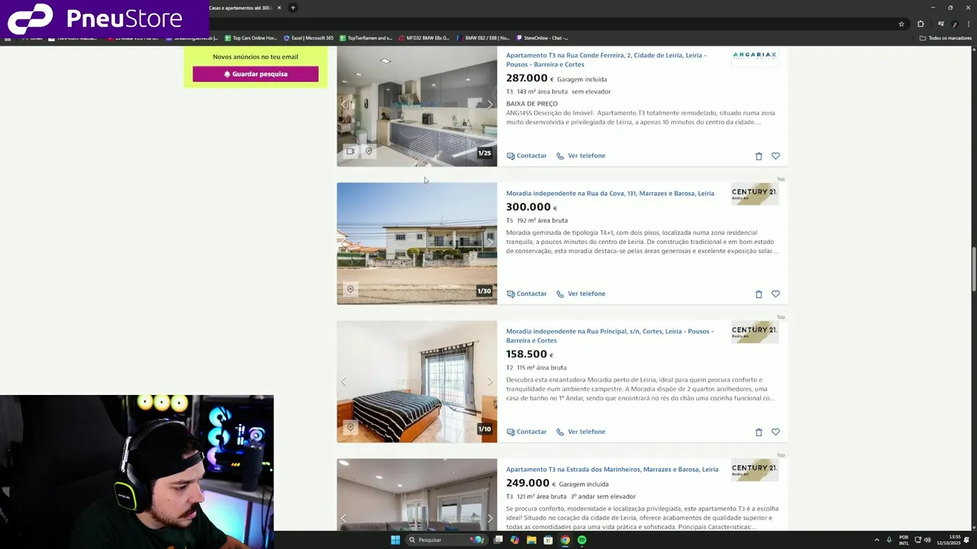This screenshot has width=977, height=549.
Task: Open BMW E82 / E88 bookmark
Action: coord(483,38)
